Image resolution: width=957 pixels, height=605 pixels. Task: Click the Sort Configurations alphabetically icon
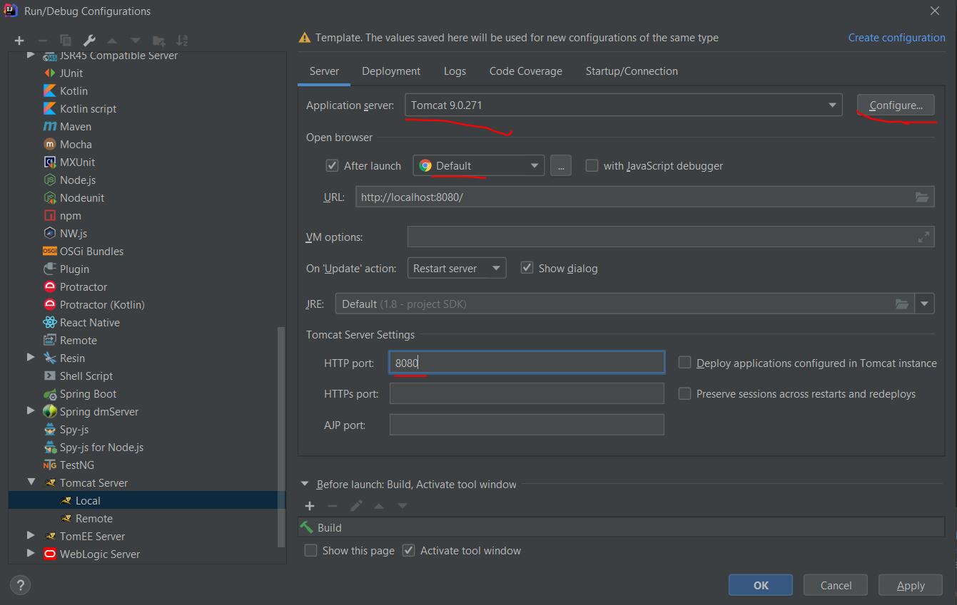click(182, 41)
